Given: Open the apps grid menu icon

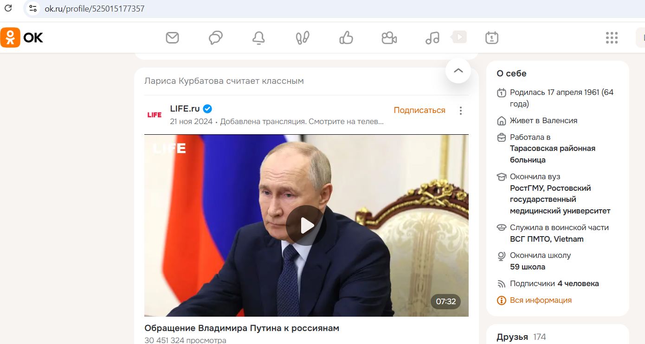Looking at the screenshot, I should (x=612, y=38).
